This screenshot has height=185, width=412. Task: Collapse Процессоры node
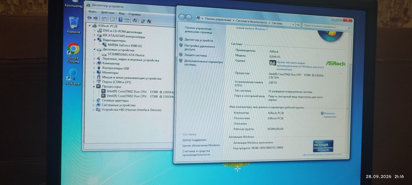click(94, 86)
